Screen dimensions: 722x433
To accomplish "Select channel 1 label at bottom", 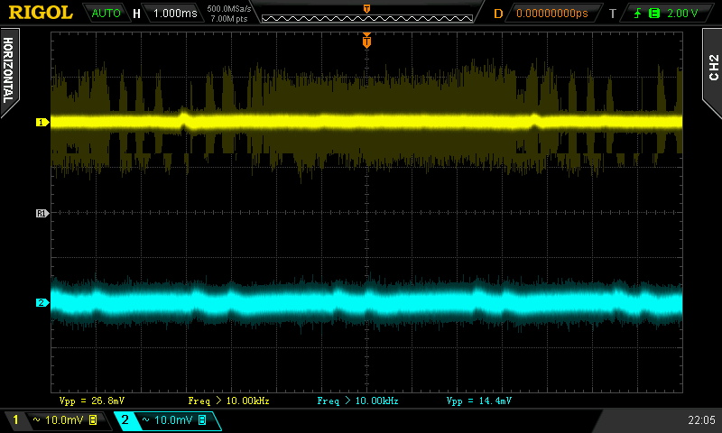I will [15, 419].
